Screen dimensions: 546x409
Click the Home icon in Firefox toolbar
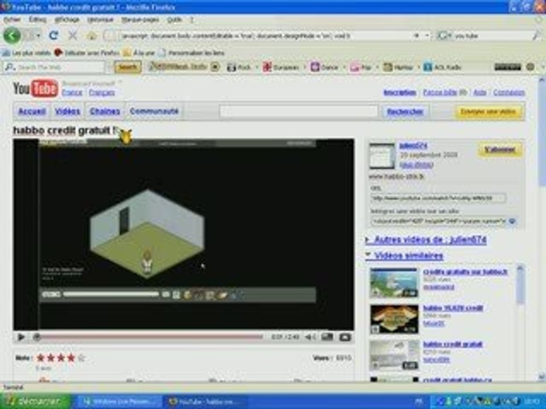click(92, 35)
